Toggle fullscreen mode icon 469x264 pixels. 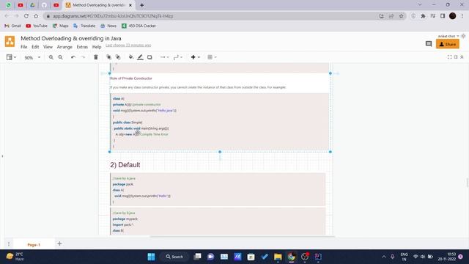click(x=449, y=57)
